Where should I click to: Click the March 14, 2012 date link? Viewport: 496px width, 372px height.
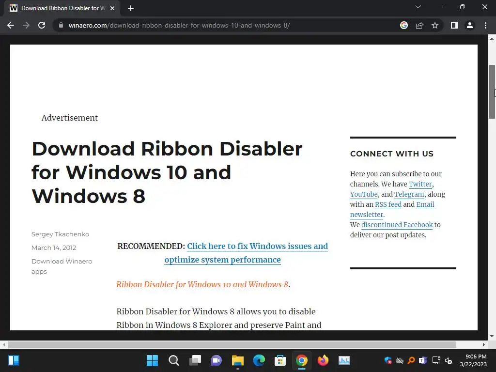coord(54,248)
